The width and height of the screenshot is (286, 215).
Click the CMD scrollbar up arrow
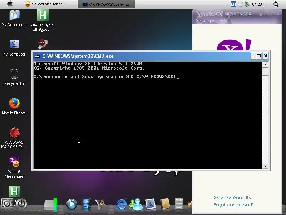click(x=265, y=64)
